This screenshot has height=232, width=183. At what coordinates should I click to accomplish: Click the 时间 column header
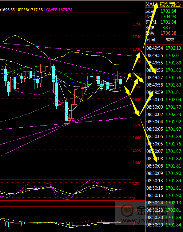(x=151, y=40)
